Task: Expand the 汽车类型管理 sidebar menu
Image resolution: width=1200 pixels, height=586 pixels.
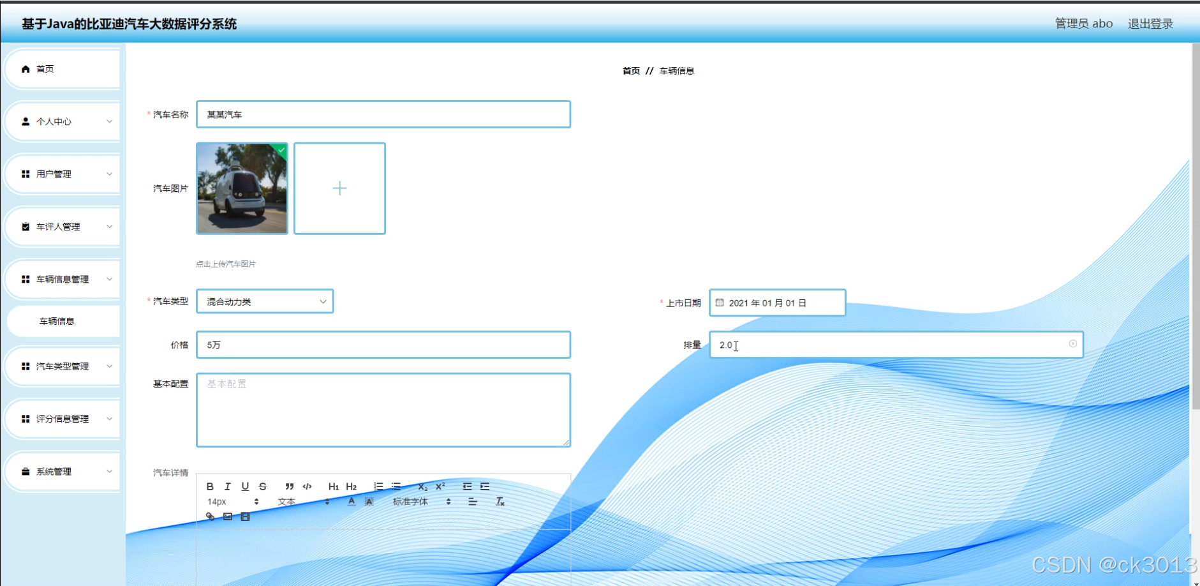Action: (62, 366)
